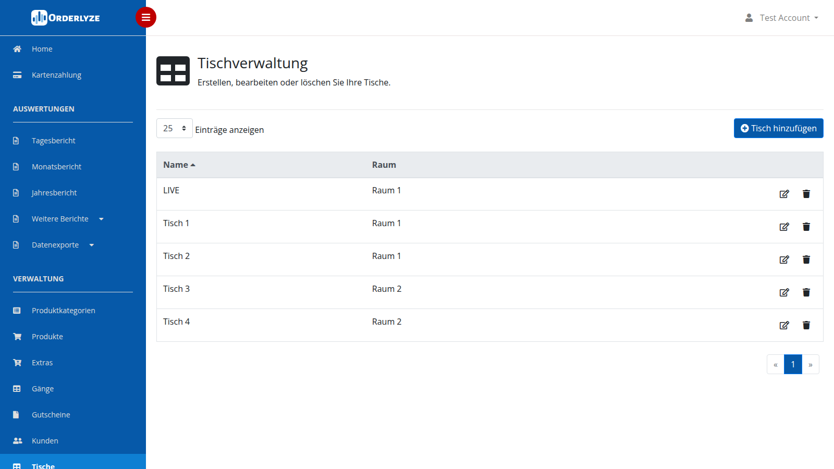This screenshot has width=834, height=469.
Task: Click the edit icon for Tisch 2
Action: [784, 260]
